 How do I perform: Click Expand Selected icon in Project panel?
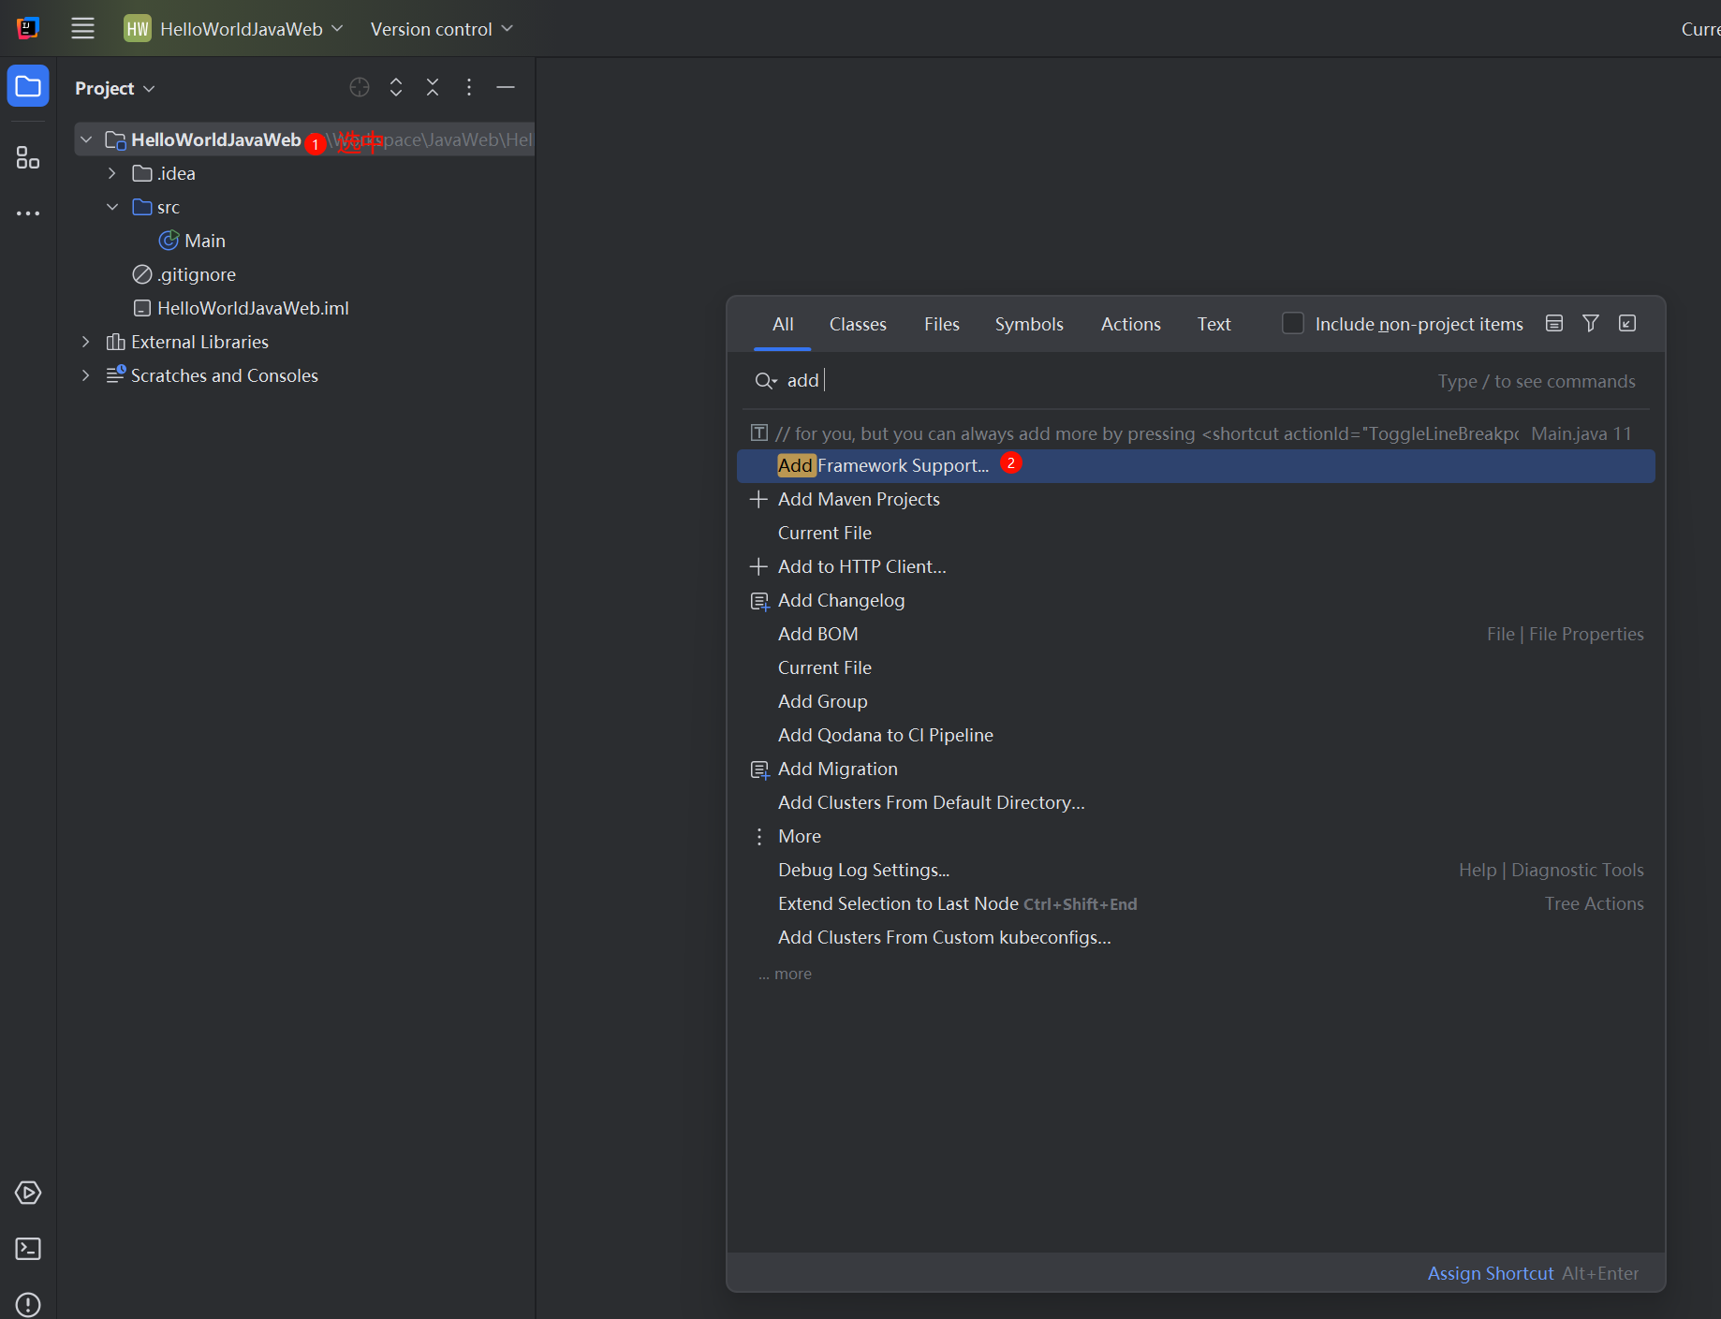(396, 87)
